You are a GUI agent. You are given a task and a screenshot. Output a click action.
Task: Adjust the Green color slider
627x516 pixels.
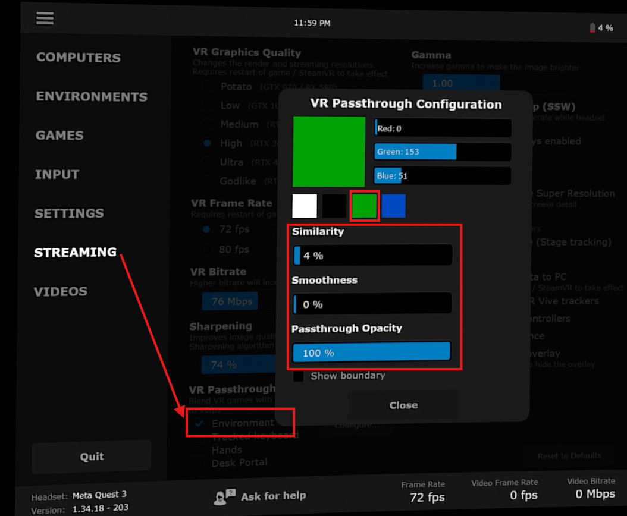point(442,152)
